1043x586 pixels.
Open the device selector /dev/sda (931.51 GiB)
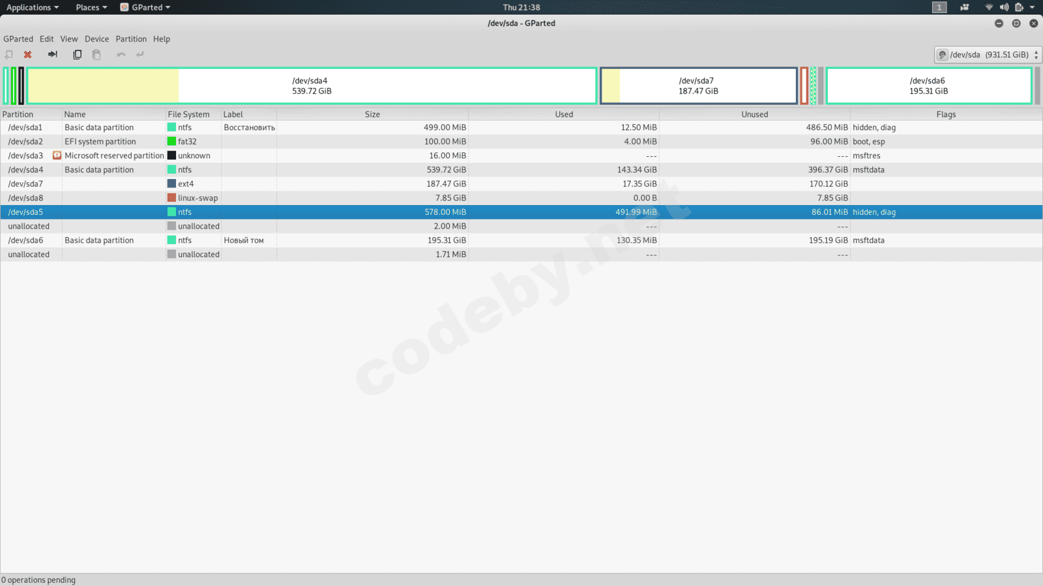(x=988, y=55)
